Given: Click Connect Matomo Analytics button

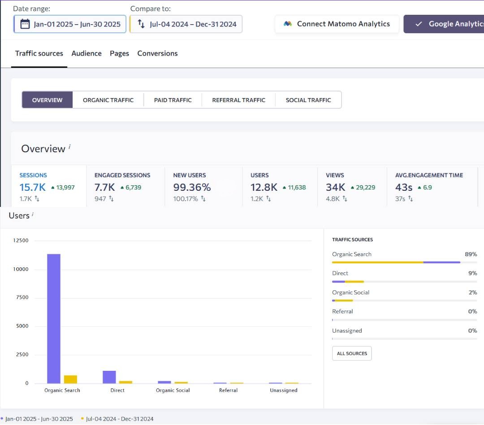Looking at the screenshot, I should (x=337, y=24).
